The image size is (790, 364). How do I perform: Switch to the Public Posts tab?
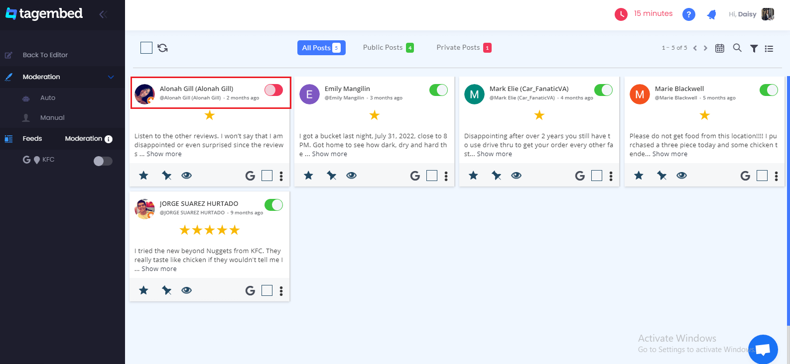(x=389, y=48)
